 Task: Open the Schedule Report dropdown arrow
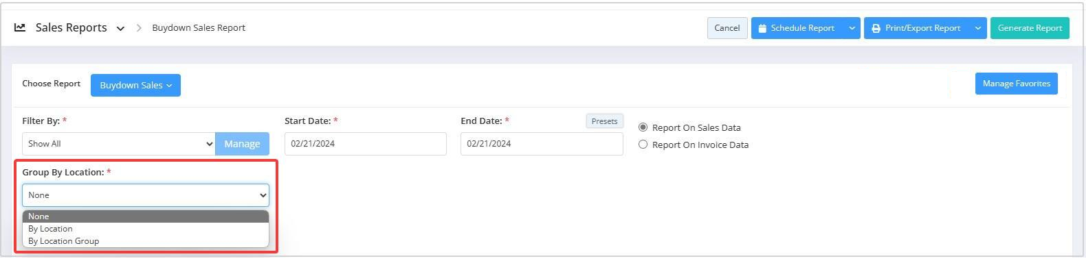(x=852, y=28)
